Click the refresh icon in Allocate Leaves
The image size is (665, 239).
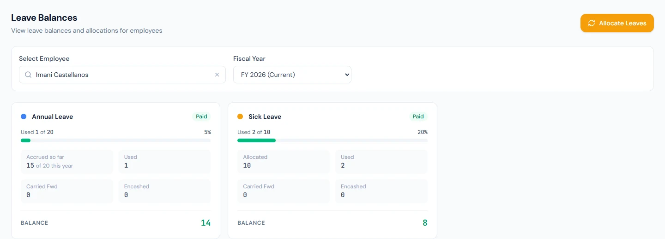(x=592, y=23)
